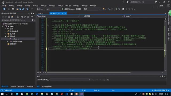Click the Undo arrow icon

coord(27,9)
